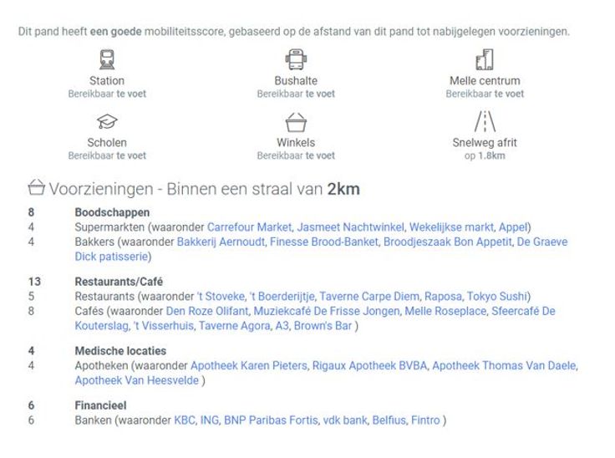The width and height of the screenshot is (615, 458).
Task: Open the Carrefour Market link
Action: pyautogui.click(x=249, y=227)
